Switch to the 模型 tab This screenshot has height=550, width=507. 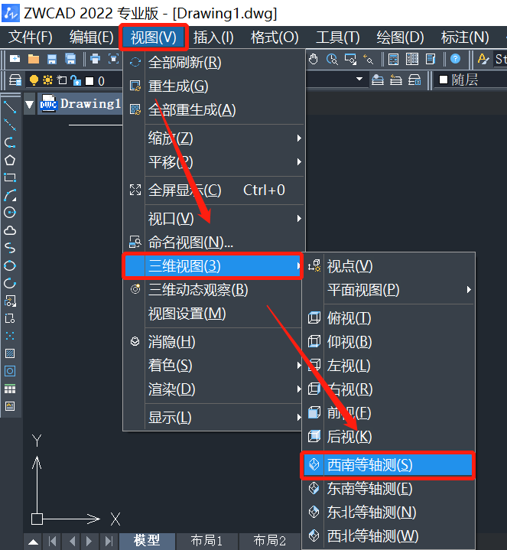[148, 541]
